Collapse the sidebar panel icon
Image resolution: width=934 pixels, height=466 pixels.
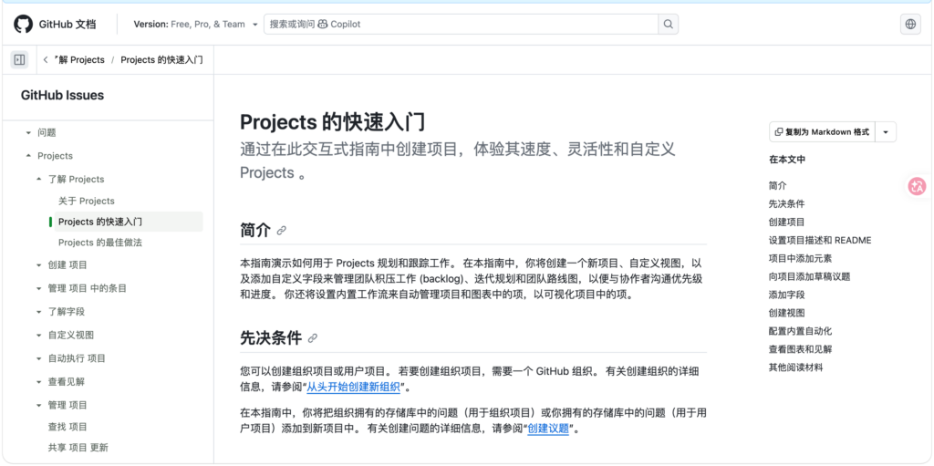(19, 59)
